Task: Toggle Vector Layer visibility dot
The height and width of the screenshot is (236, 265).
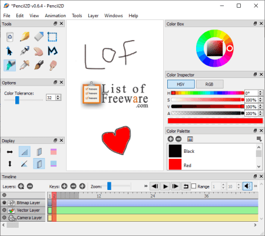Action: coord(4,210)
